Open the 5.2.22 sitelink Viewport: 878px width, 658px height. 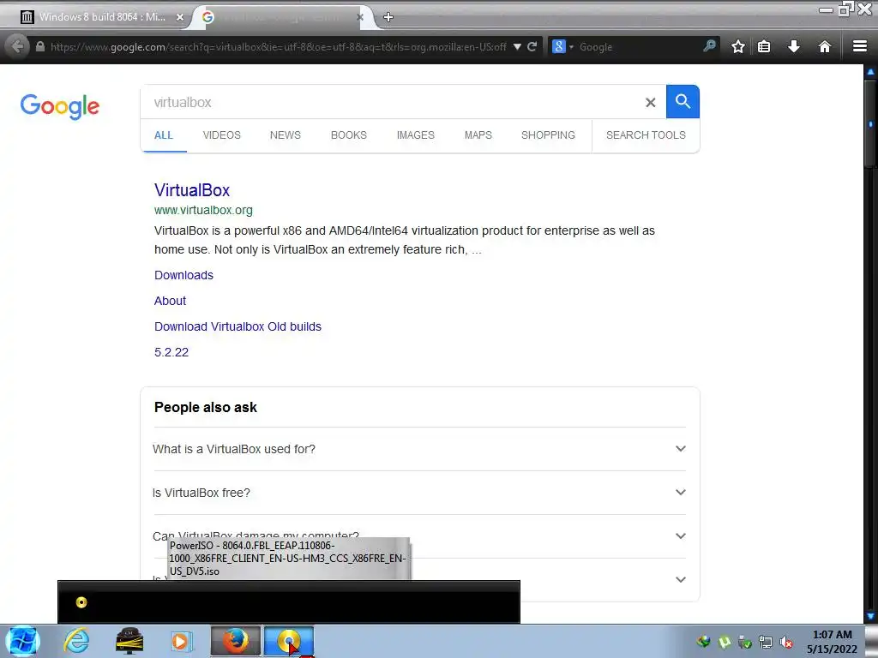pos(171,352)
